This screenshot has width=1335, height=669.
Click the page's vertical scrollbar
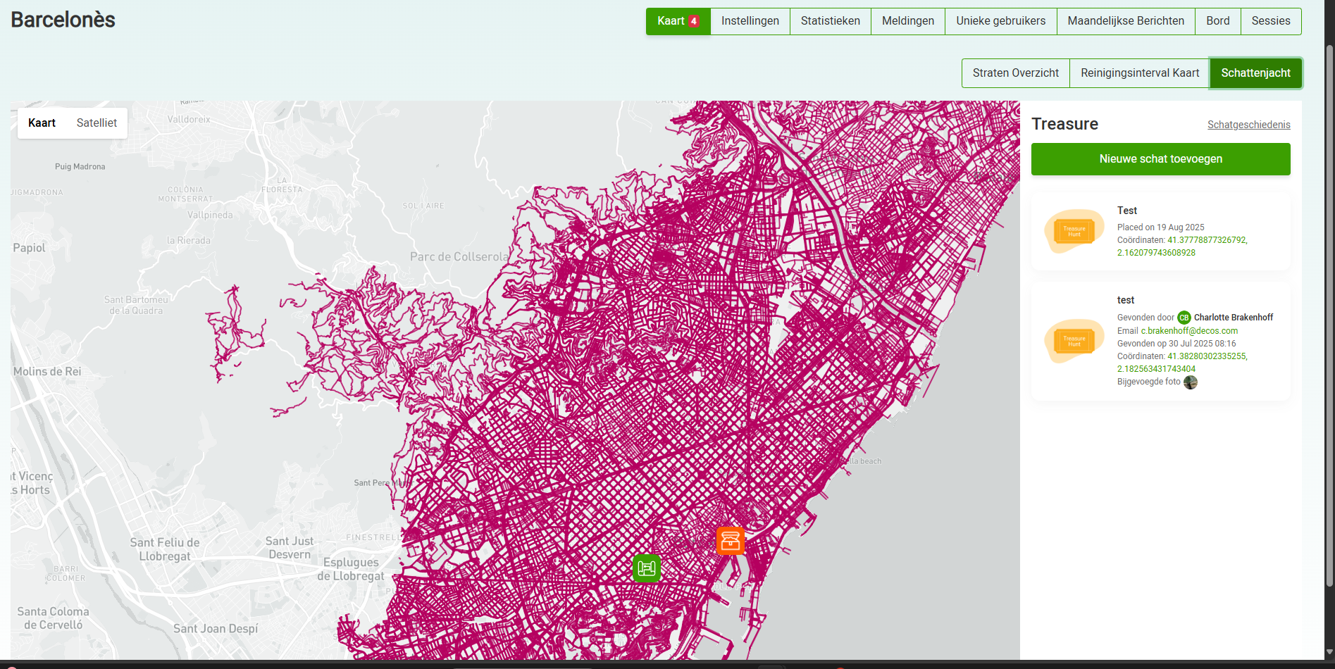[1329, 317]
